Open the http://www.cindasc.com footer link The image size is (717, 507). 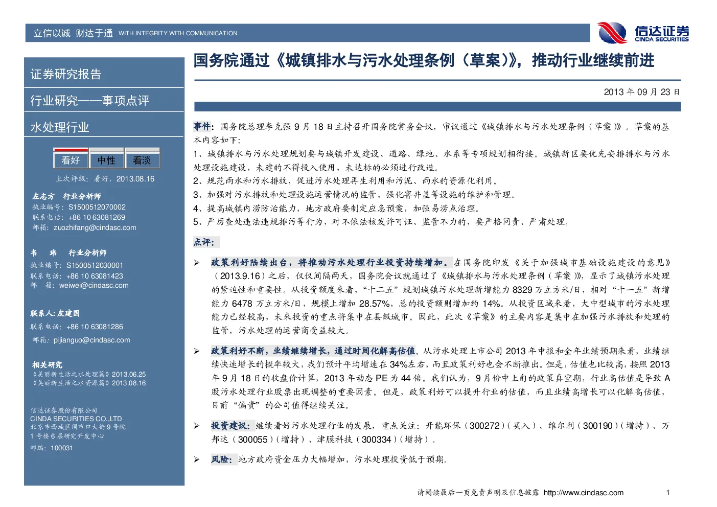coord(584,493)
